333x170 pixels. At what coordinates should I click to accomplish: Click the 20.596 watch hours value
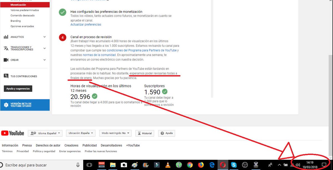80,97
